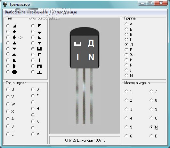
Task: Choose the inverted U bracket symbol
Action: [x=33, y=66]
